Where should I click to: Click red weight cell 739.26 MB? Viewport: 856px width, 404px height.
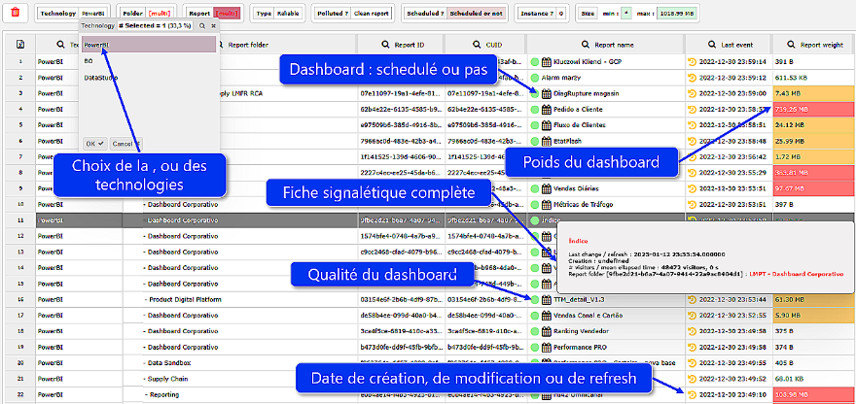(813, 110)
